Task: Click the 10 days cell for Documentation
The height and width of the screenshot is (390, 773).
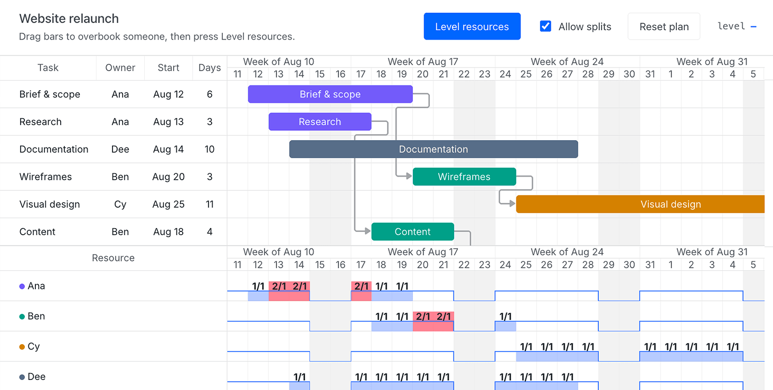Action: click(210, 149)
